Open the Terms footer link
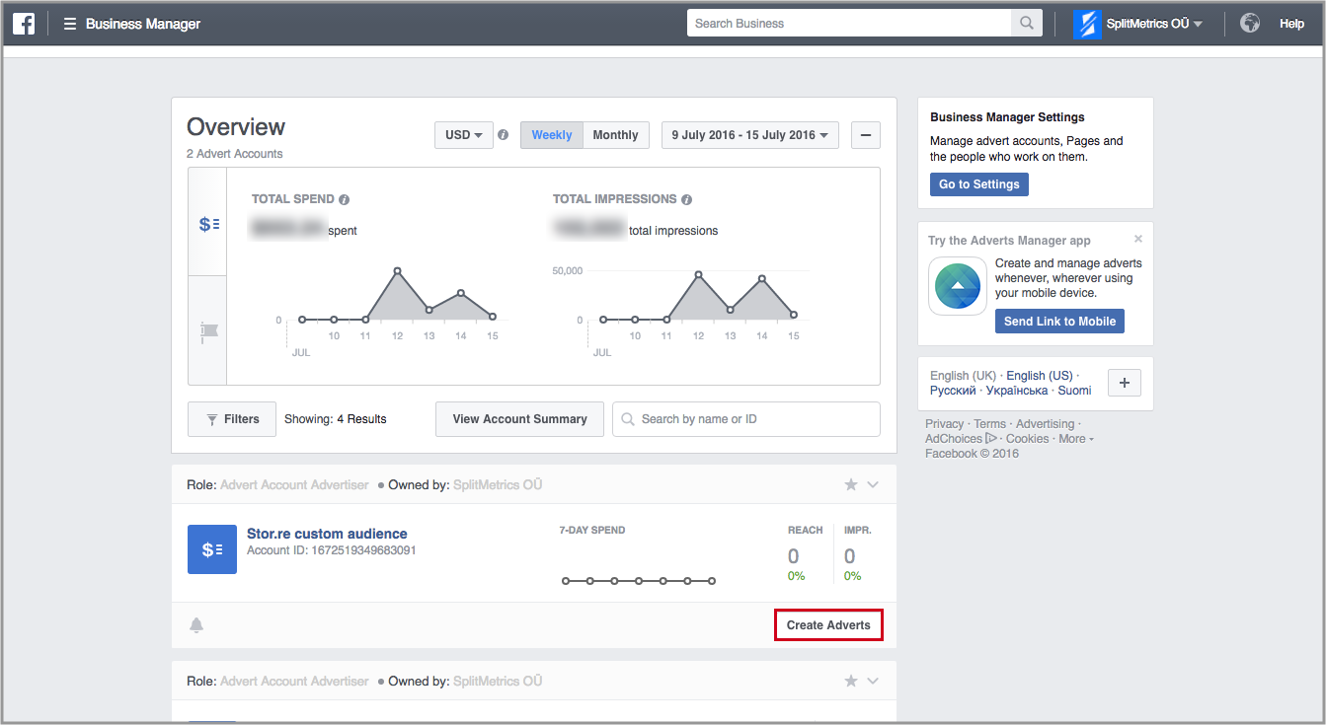This screenshot has width=1326, height=725. (990, 424)
